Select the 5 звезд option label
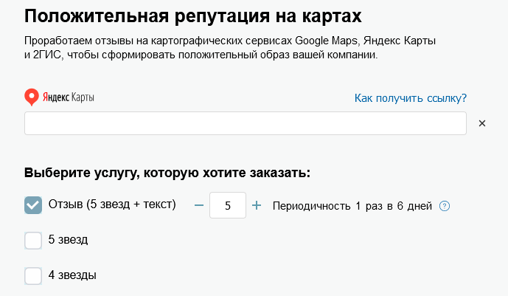 point(69,240)
